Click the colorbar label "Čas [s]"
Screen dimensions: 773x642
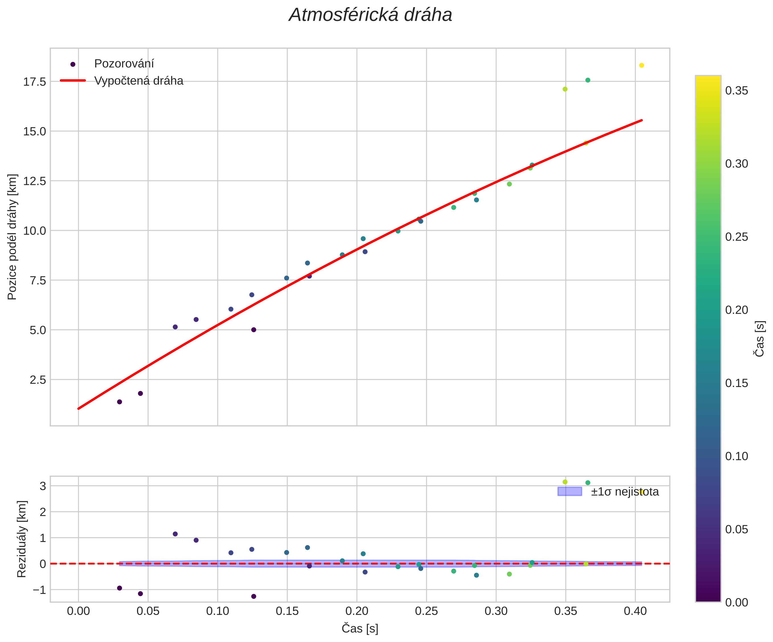(759, 339)
